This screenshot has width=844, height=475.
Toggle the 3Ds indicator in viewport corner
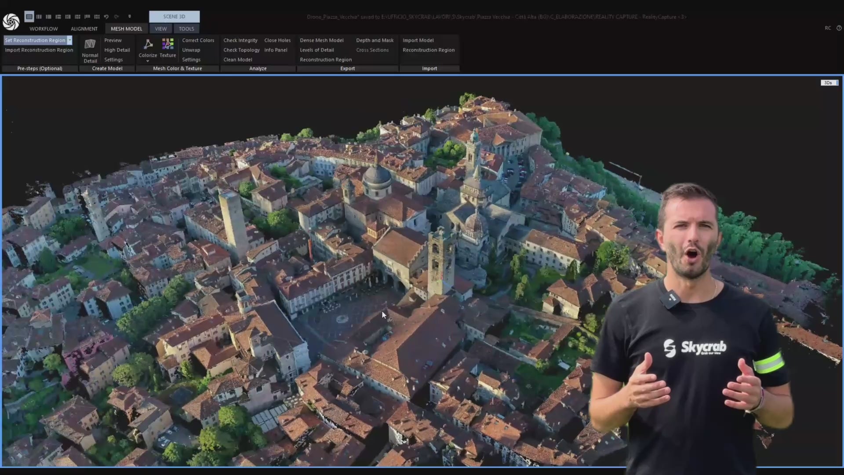click(x=828, y=82)
